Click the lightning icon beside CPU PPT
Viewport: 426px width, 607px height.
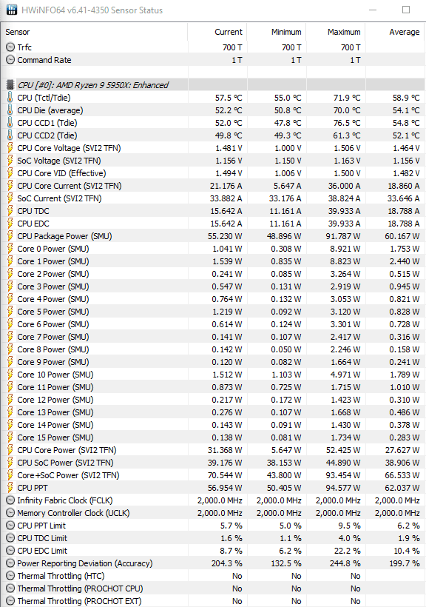tap(10, 488)
